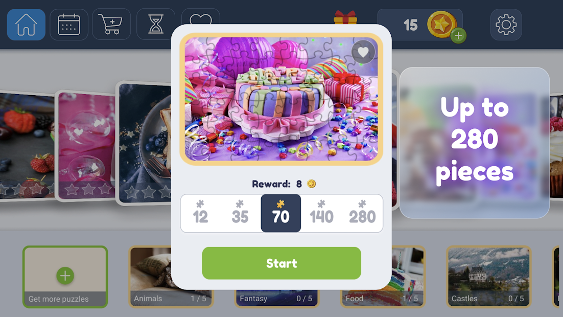The width and height of the screenshot is (563, 317).
Task: Toggle favorite heart on cake puzzle image
Action: point(363,53)
